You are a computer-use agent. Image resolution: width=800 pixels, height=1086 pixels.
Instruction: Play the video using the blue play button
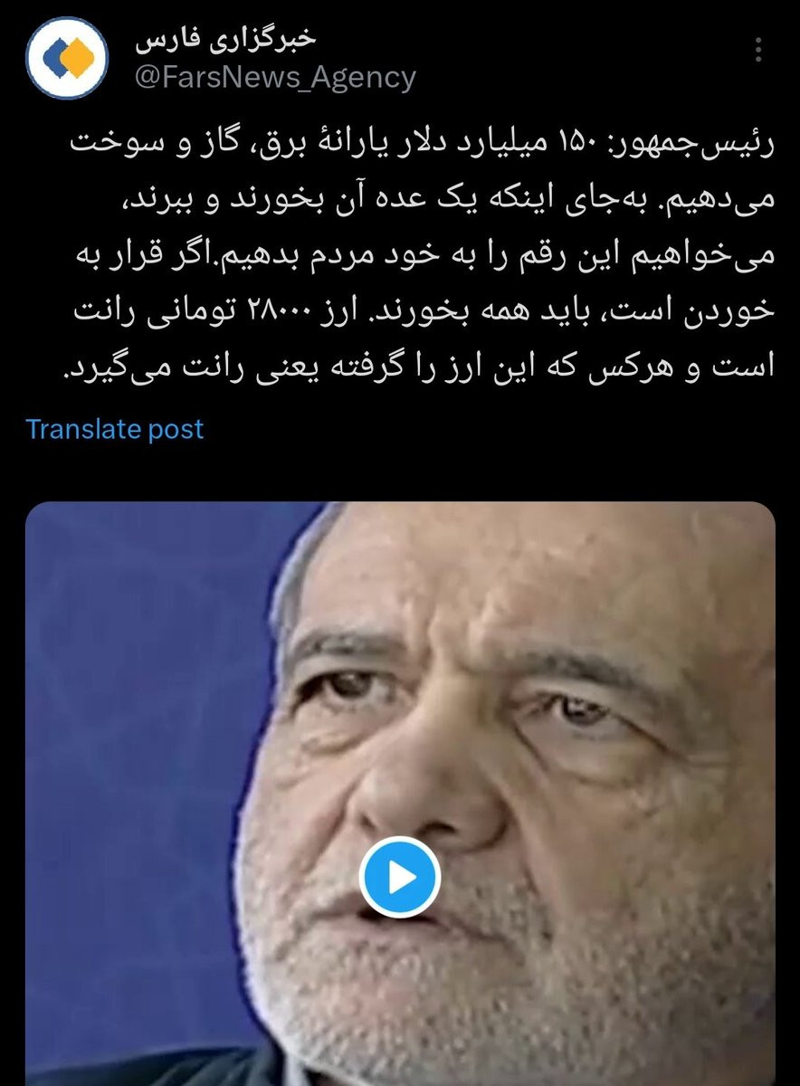(399, 877)
